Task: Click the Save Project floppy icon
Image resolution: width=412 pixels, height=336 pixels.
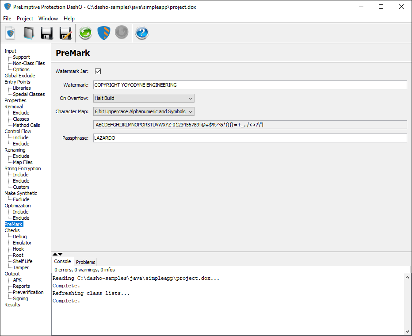Action: tap(47, 33)
